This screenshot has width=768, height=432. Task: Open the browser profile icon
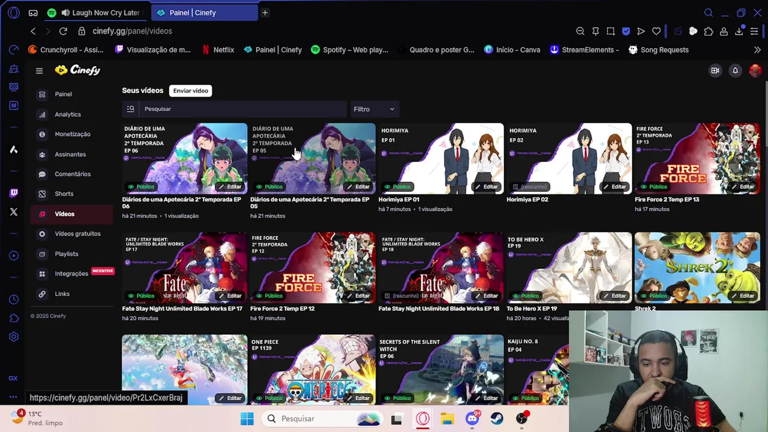click(x=724, y=31)
